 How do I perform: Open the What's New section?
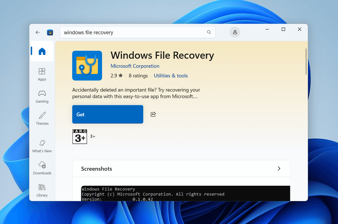coord(42,146)
